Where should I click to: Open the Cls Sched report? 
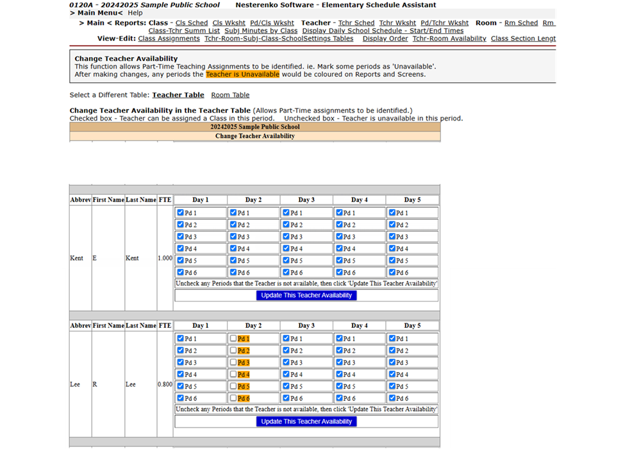click(x=192, y=23)
